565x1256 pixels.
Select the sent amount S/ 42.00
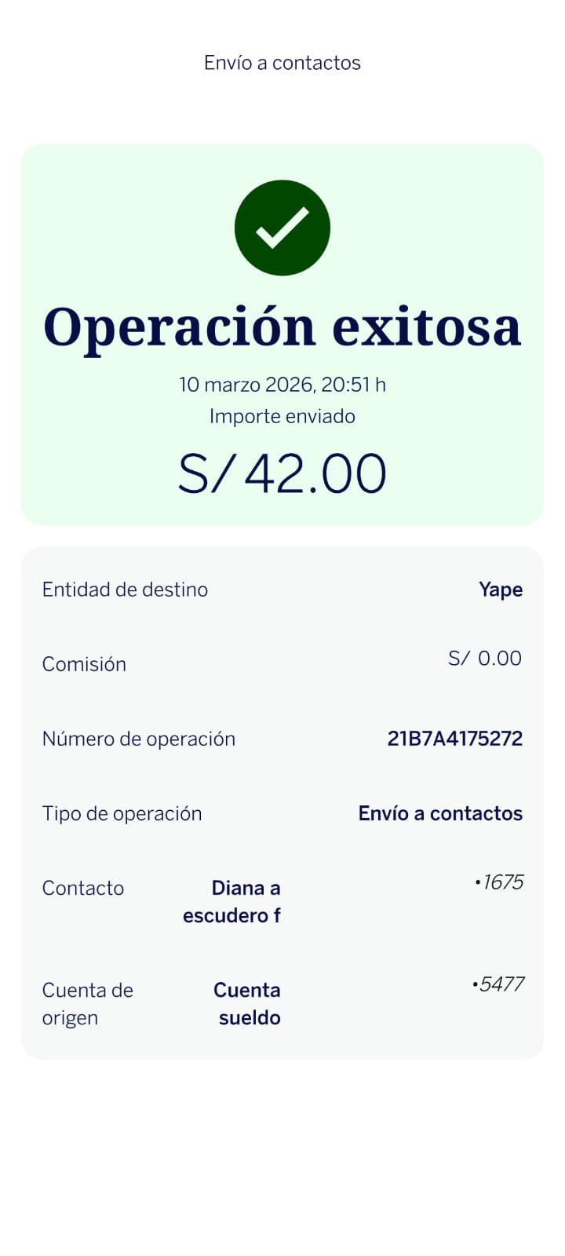(x=282, y=474)
